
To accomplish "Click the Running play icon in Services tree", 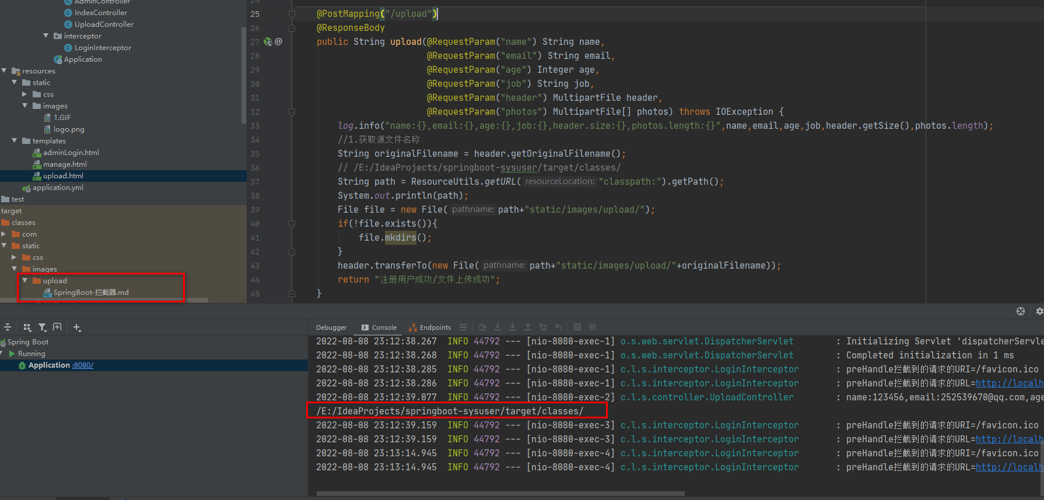I will [12, 354].
